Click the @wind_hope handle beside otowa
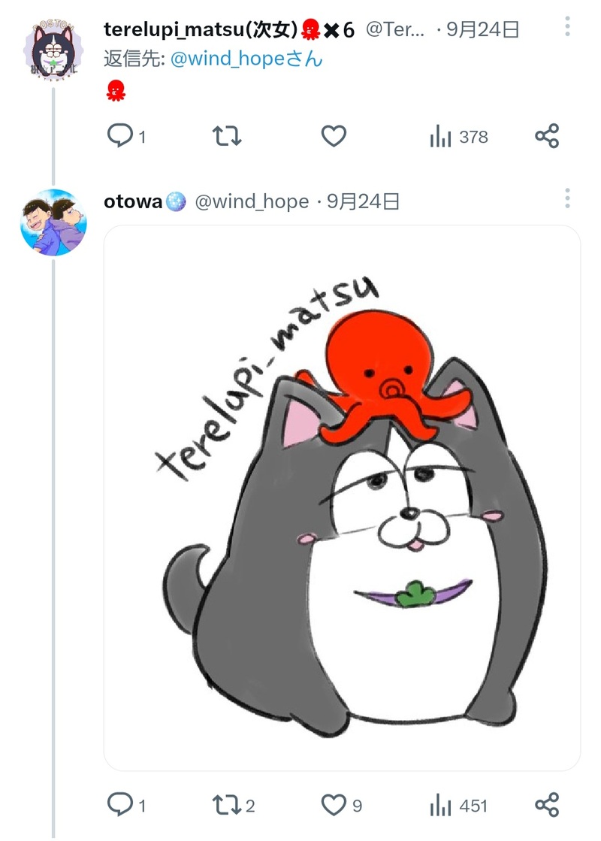 (252, 201)
